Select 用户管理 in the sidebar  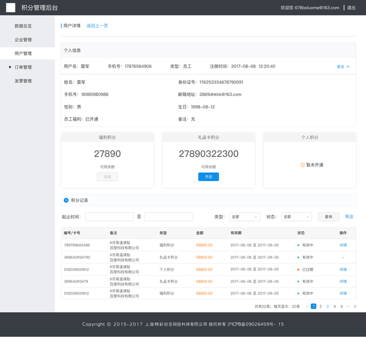[23, 53]
